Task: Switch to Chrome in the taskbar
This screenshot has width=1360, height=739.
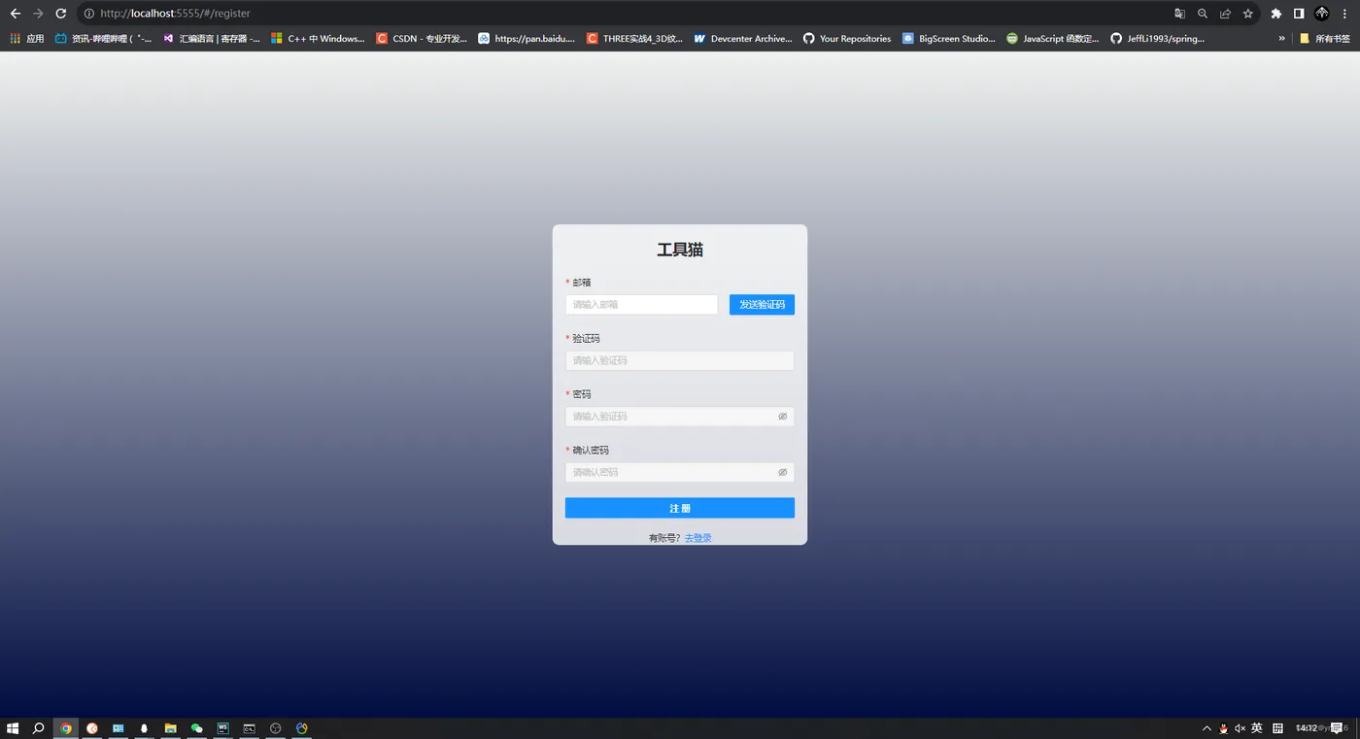Action: click(66, 728)
